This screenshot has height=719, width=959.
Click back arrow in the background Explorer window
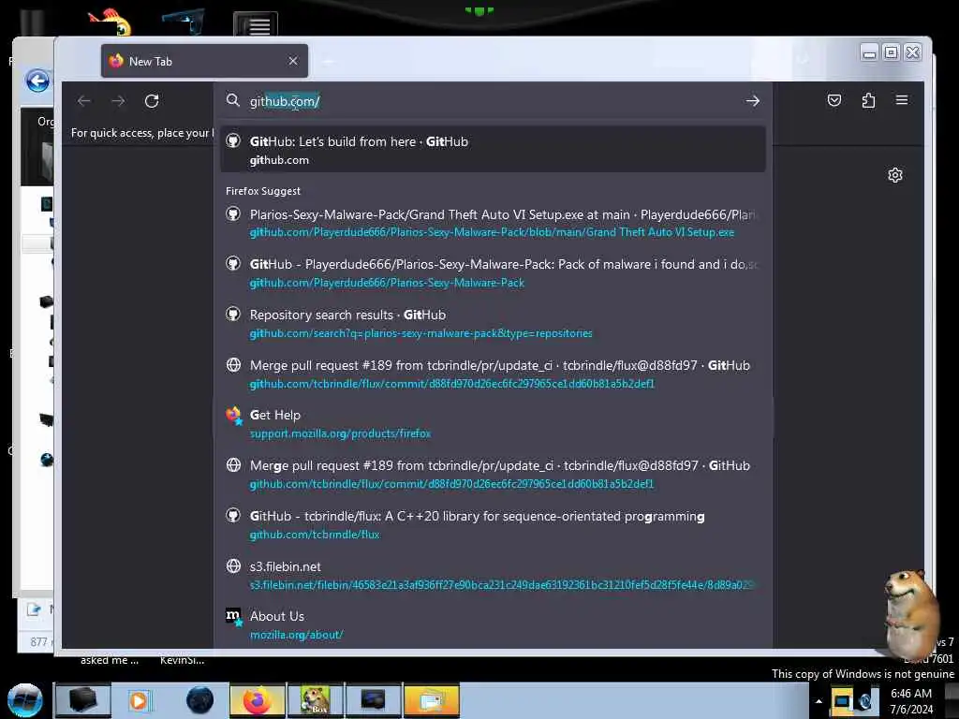click(37, 81)
